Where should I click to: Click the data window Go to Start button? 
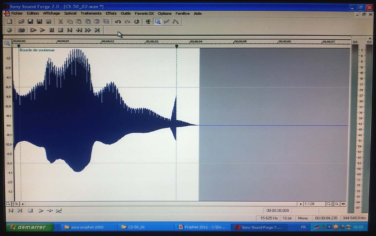point(11,211)
